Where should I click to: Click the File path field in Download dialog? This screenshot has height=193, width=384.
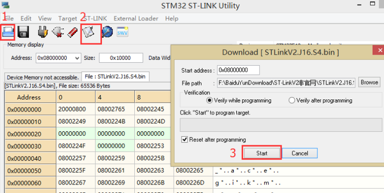tap(286, 83)
